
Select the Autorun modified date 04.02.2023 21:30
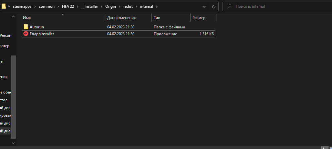click(x=121, y=27)
